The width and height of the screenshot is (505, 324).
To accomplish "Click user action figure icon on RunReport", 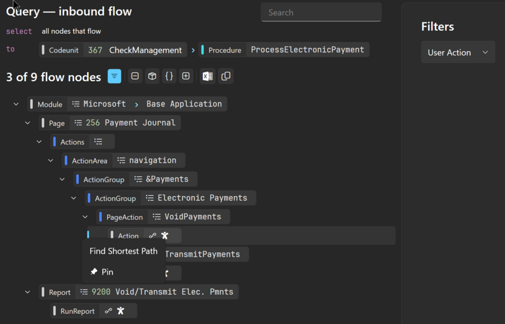I will (120, 311).
